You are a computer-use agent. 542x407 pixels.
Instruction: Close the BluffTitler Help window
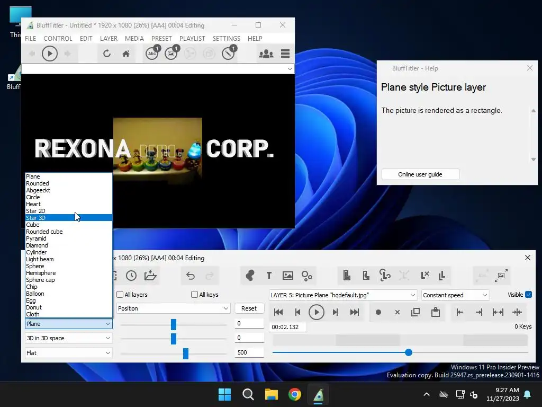click(x=529, y=68)
